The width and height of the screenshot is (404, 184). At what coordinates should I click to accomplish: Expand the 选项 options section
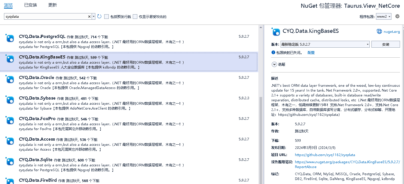(x=274, y=64)
